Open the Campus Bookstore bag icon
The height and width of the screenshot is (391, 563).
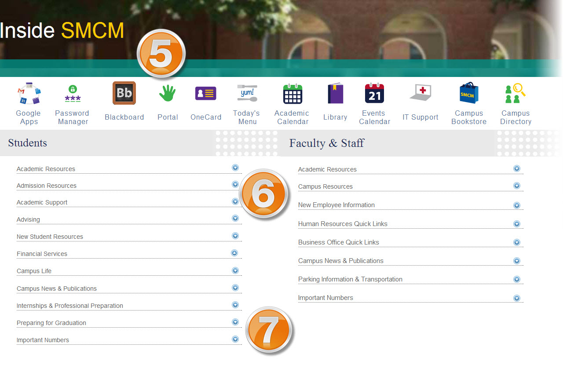469,93
